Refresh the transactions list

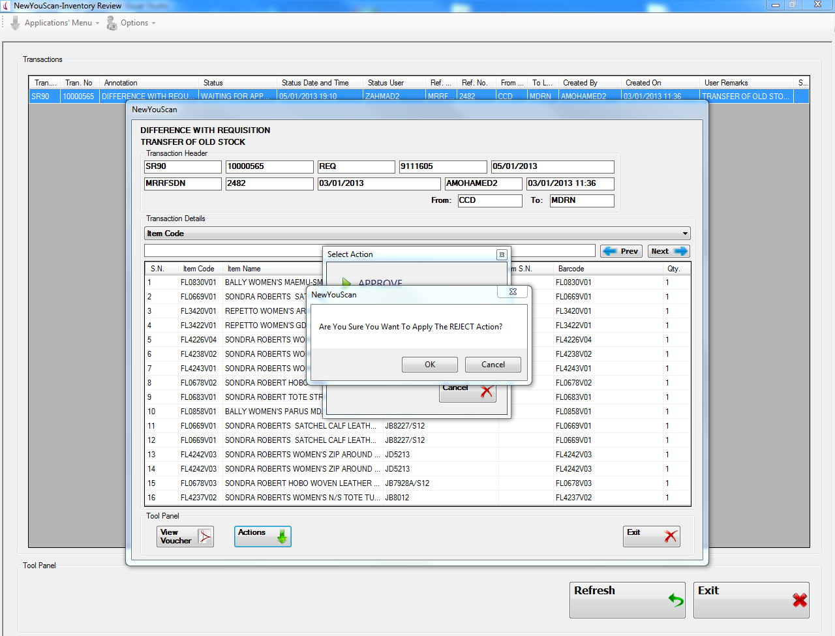[x=627, y=599]
